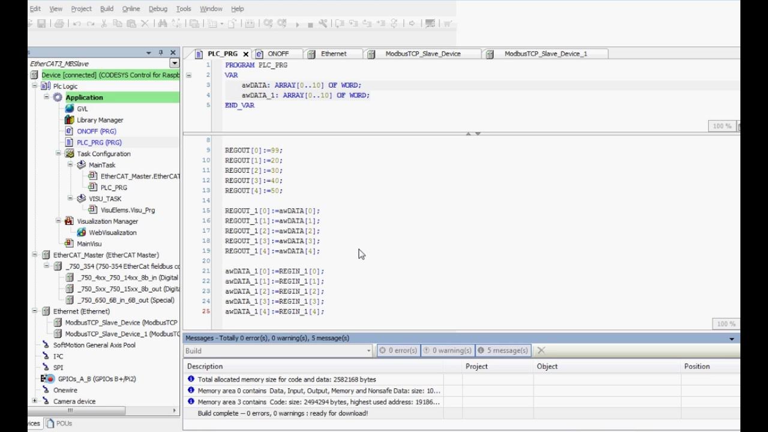Viewport: 768px width, 432px height.
Task: Open the Debug menu
Action: pos(158,8)
